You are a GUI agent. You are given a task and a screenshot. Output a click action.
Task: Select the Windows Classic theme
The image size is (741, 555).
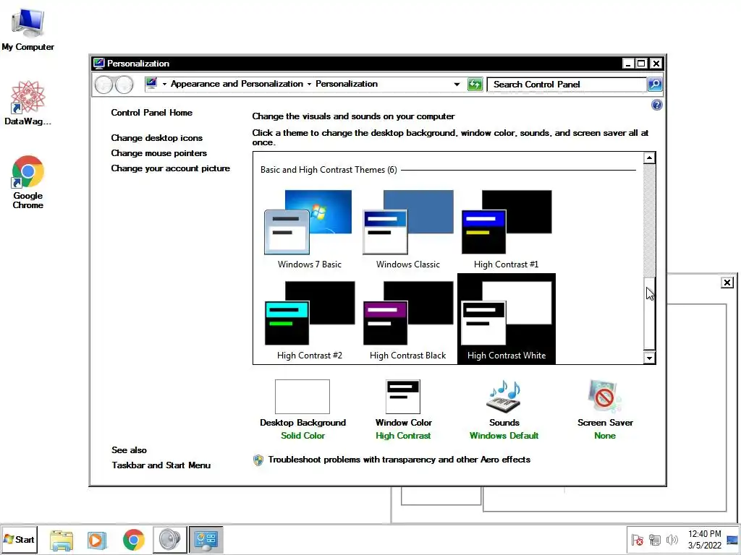coord(408,229)
